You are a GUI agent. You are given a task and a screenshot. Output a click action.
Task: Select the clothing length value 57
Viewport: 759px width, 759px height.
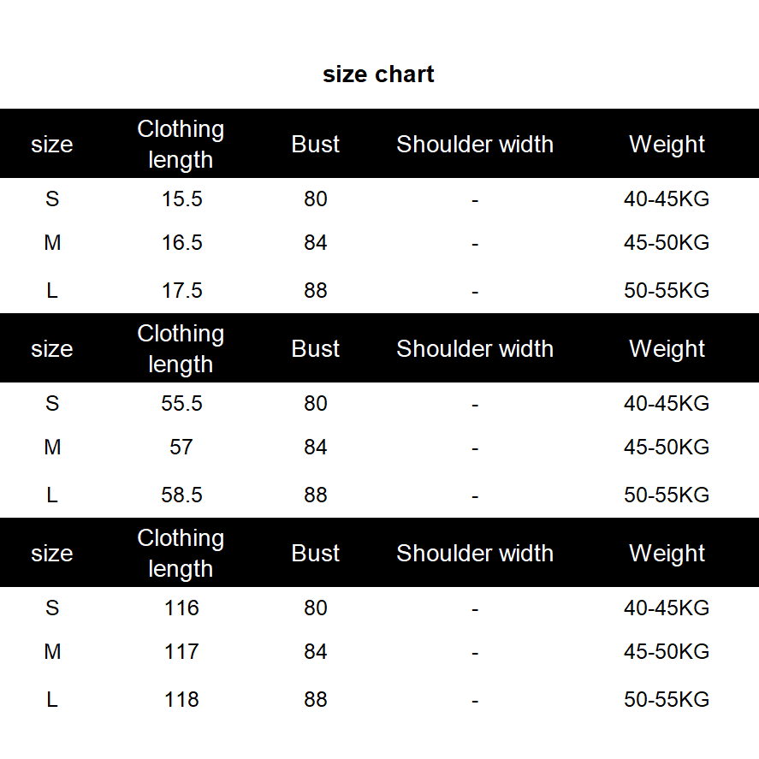coord(181,448)
